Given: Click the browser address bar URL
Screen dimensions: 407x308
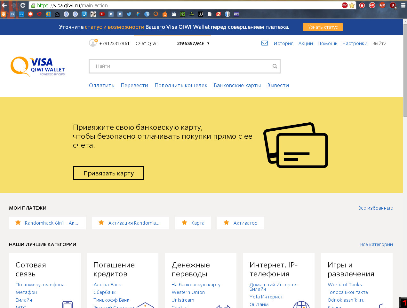Looking at the screenshot, I should point(72,5).
